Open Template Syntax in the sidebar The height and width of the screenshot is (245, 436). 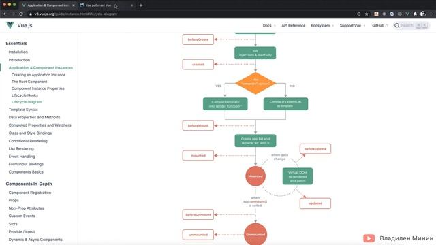tap(23, 110)
